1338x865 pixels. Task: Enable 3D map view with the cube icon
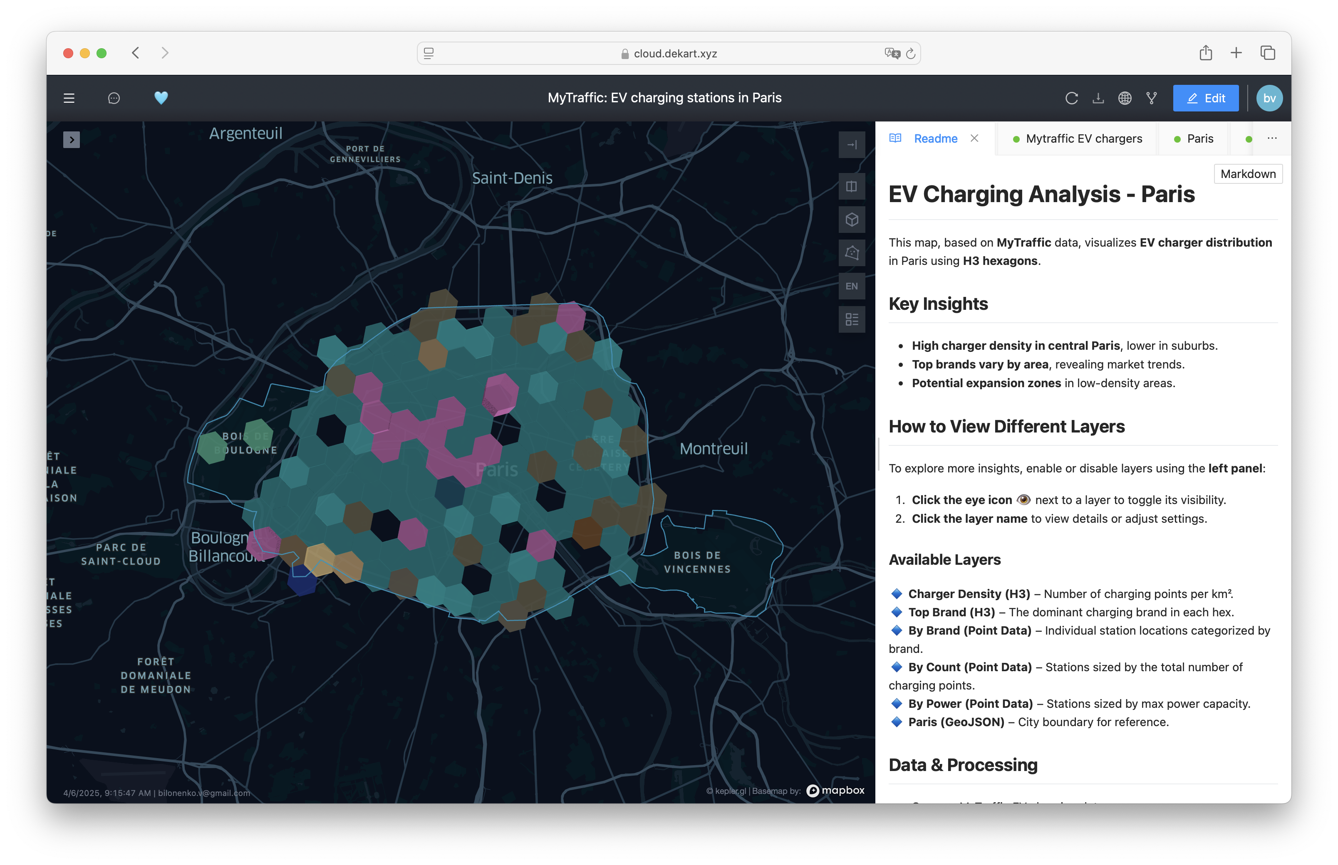click(x=851, y=220)
